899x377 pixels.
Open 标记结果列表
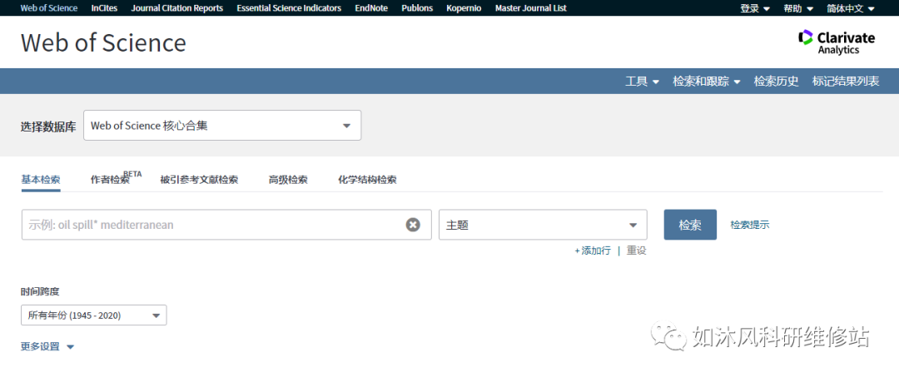(x=846, y=81)
